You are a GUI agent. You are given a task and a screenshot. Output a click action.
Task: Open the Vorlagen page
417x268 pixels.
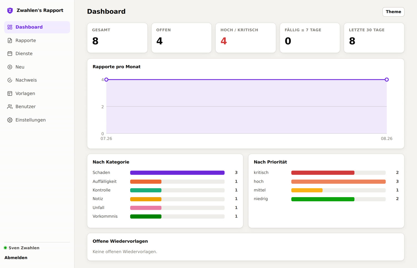click(x=37, y=93)
